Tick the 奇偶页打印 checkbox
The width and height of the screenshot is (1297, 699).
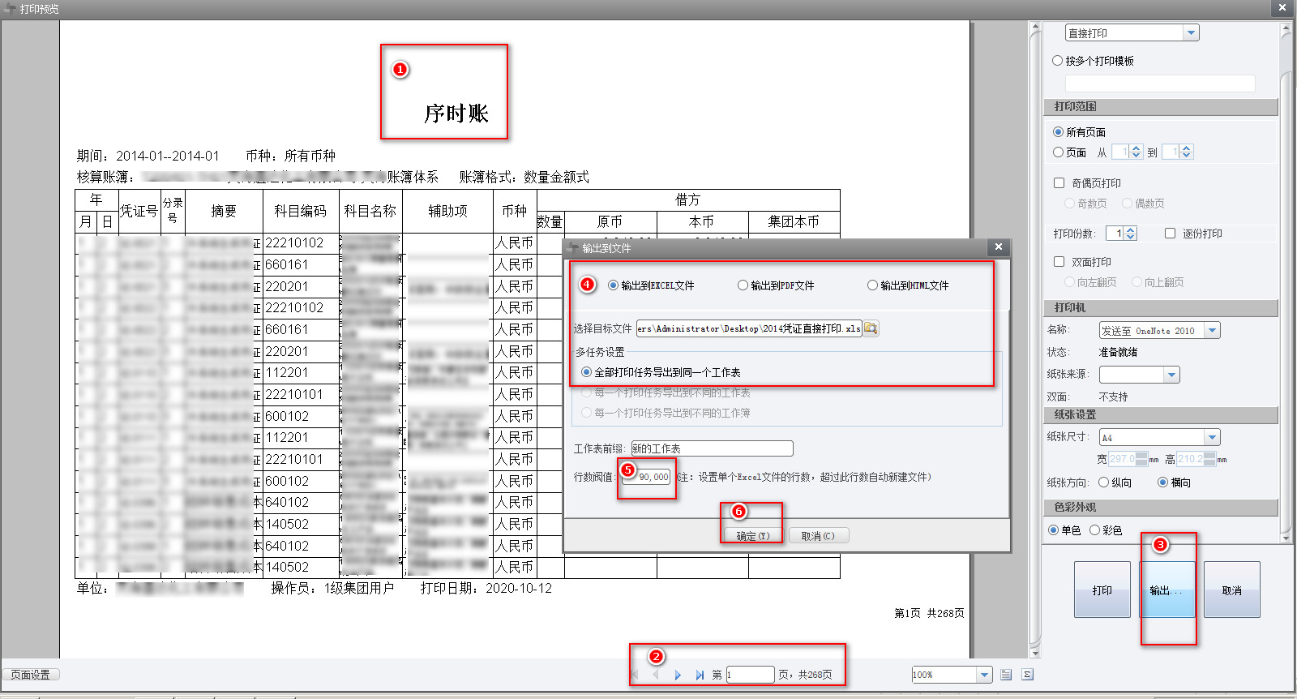point(1059,183)
